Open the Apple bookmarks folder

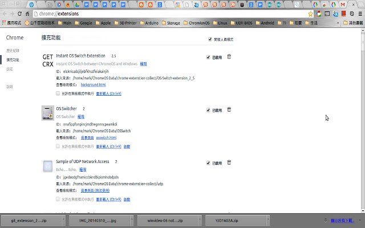[x=103, y=23]
